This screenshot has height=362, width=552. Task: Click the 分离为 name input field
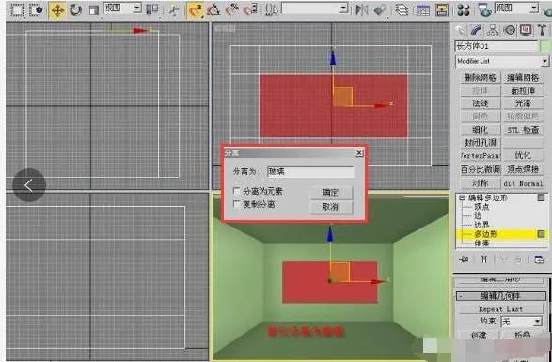(310, 171)
